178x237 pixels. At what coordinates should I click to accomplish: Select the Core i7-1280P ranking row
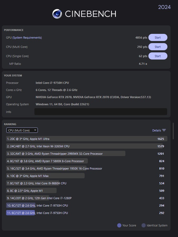[86, 198]
